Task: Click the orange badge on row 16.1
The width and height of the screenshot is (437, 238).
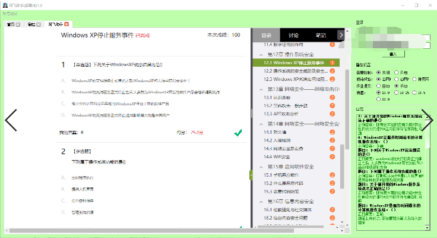Action: [332, 210]
